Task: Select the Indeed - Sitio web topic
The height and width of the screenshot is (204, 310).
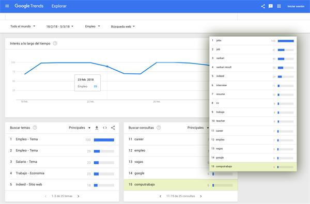Action: (x=62, y=184)
